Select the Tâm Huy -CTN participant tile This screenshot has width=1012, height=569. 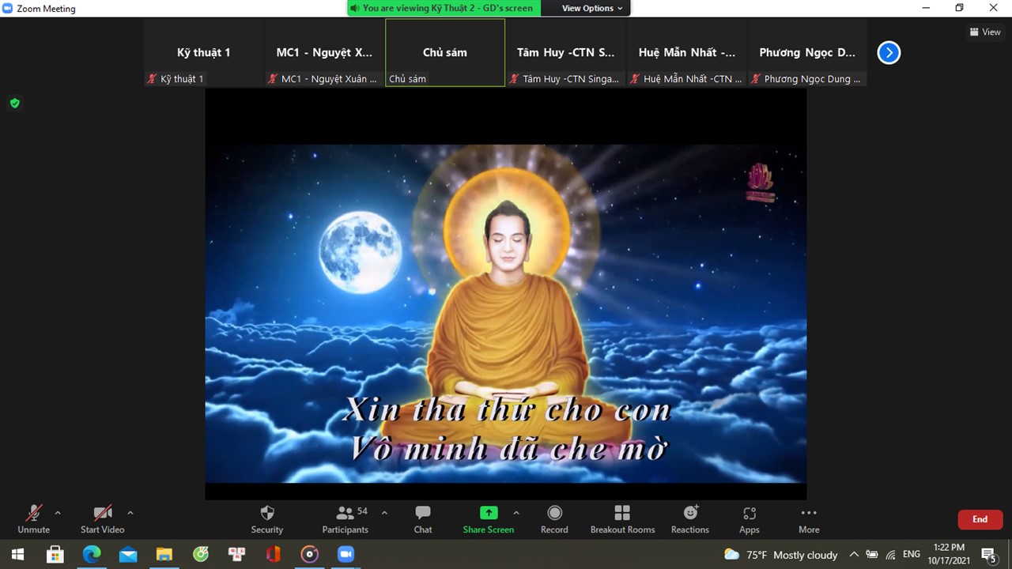(566, 53)
